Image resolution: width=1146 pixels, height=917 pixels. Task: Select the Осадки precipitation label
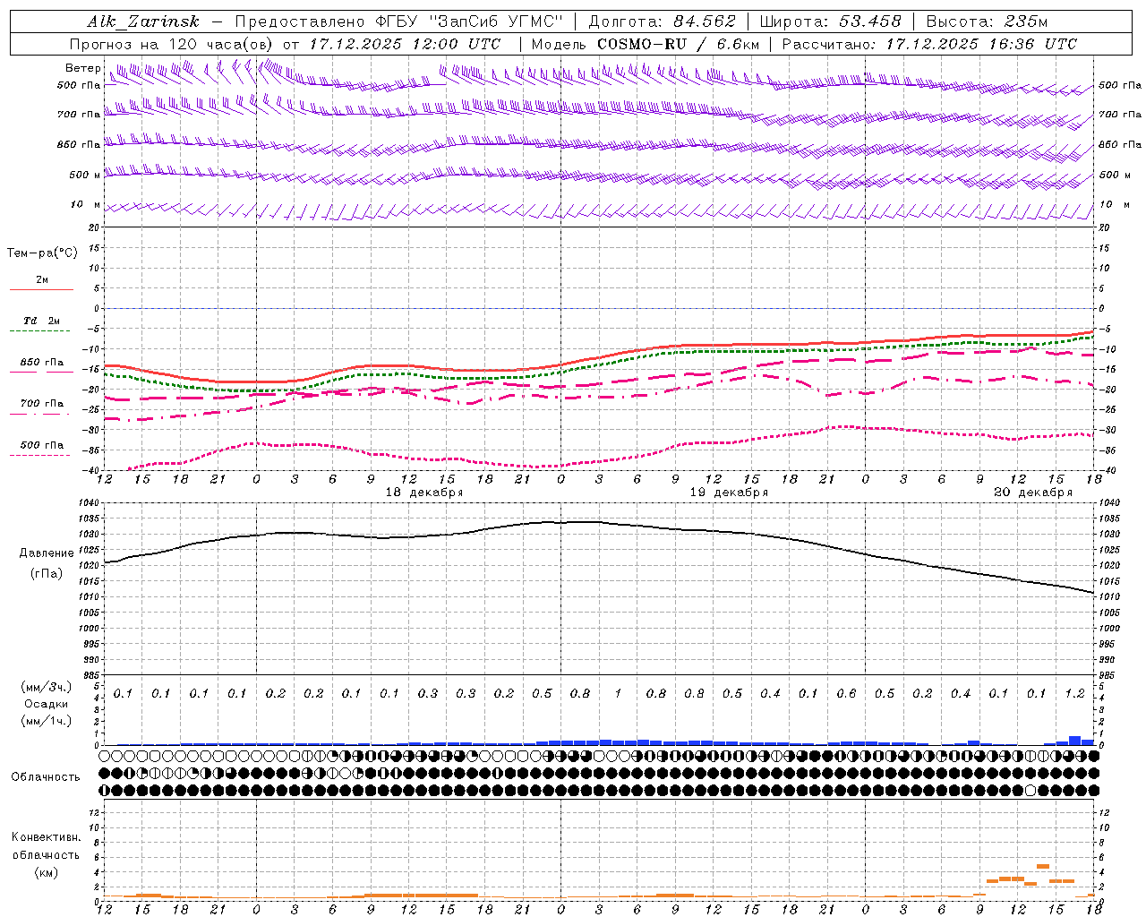click(x=47, y=704)
